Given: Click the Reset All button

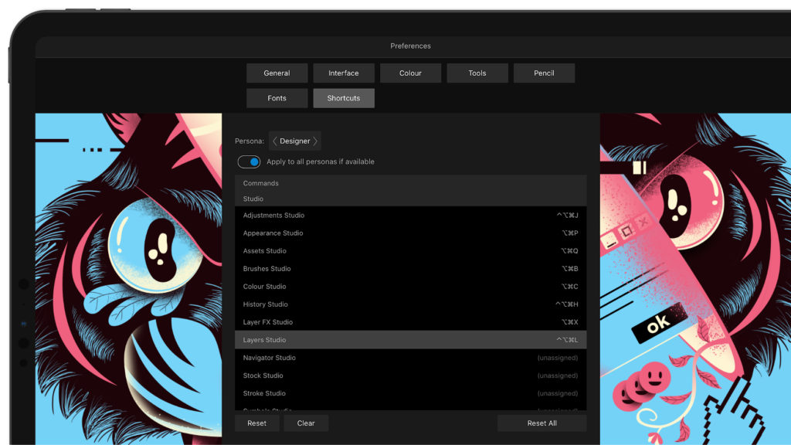Looking at the screenshot, I should 542,423.
